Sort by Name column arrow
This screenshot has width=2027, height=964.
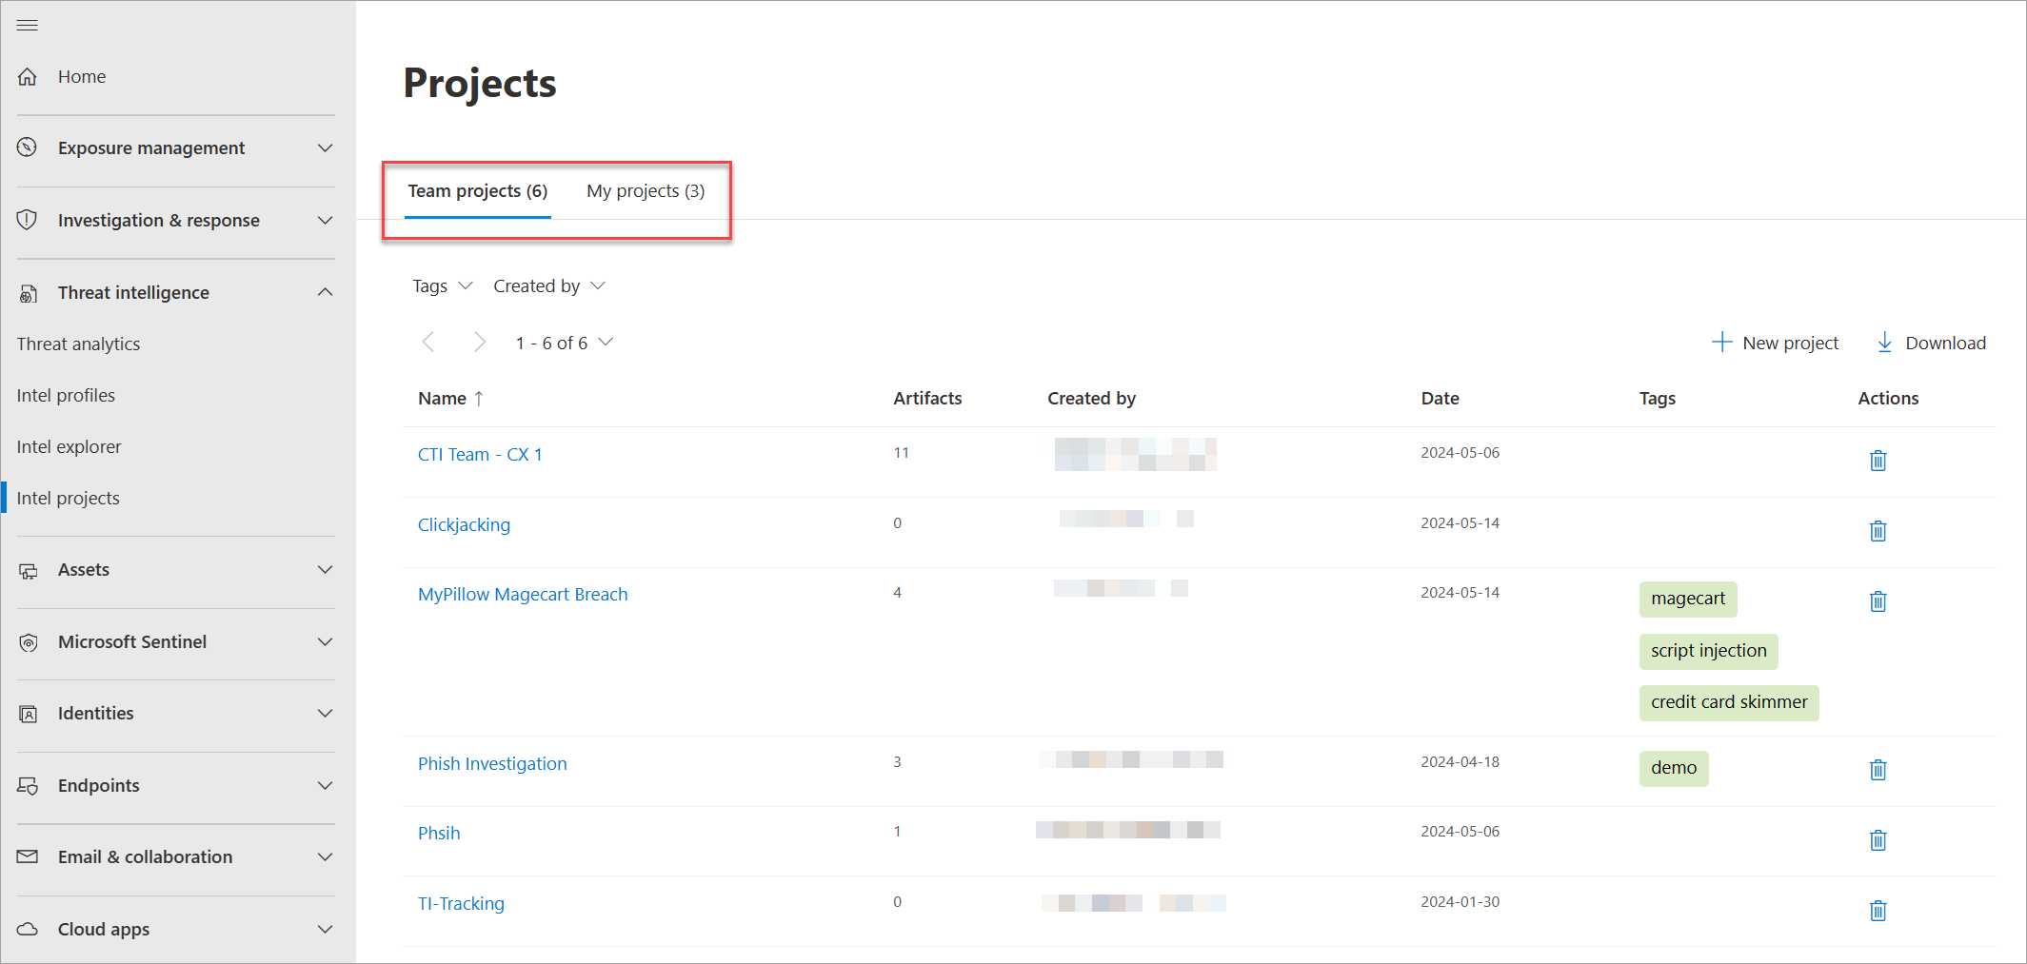pyautogui.click(x=479, y=399)
